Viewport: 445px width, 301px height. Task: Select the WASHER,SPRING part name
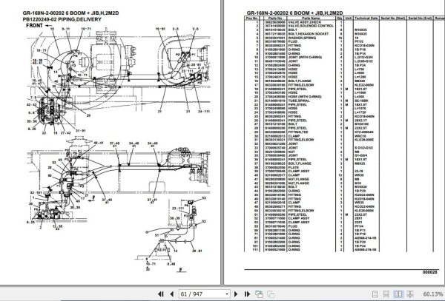(301, 38)
